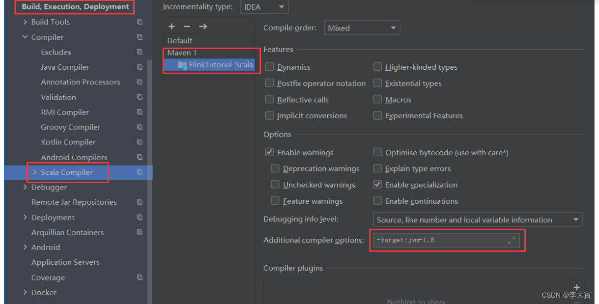Turn on Deprecation warnings
Viewport: 599px width, 304px height.
coord(275,168)
